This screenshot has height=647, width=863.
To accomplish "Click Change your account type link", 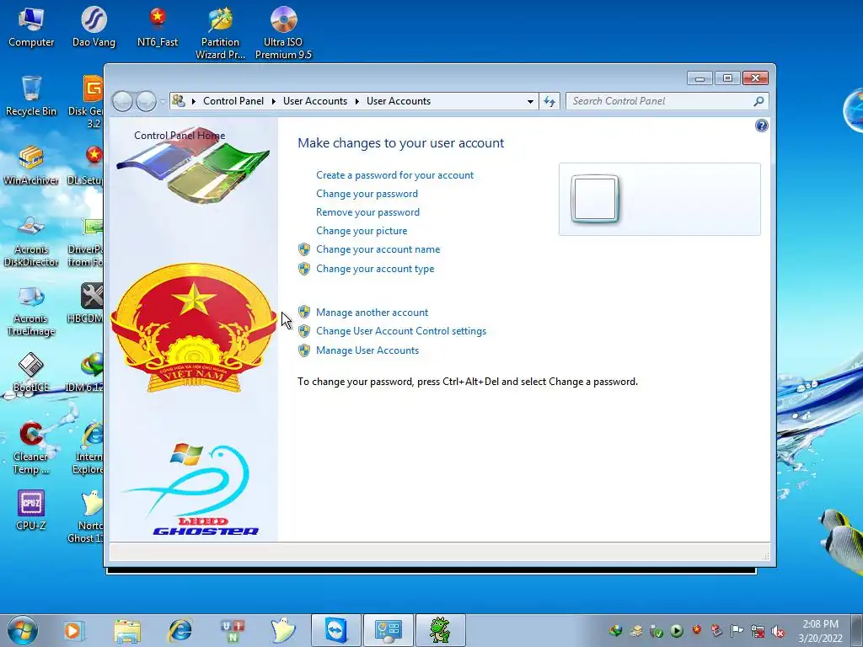I will [x=375, y=269].
